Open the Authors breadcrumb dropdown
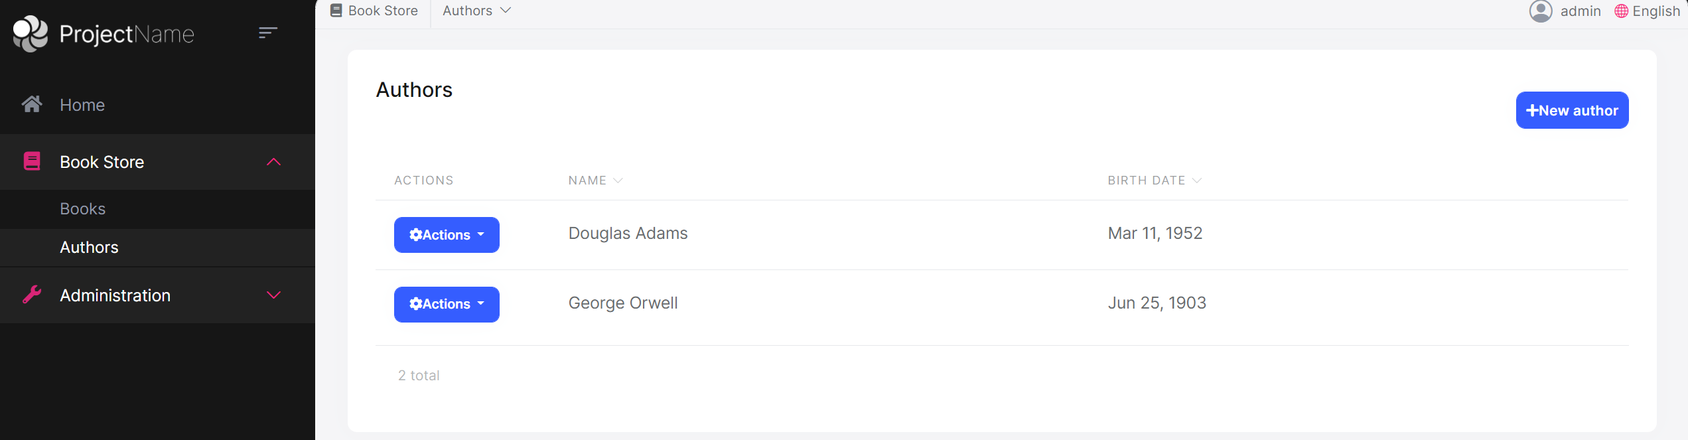Viewport: 1688px width, 440px height. pyautogui.click(x=476, y=11)
